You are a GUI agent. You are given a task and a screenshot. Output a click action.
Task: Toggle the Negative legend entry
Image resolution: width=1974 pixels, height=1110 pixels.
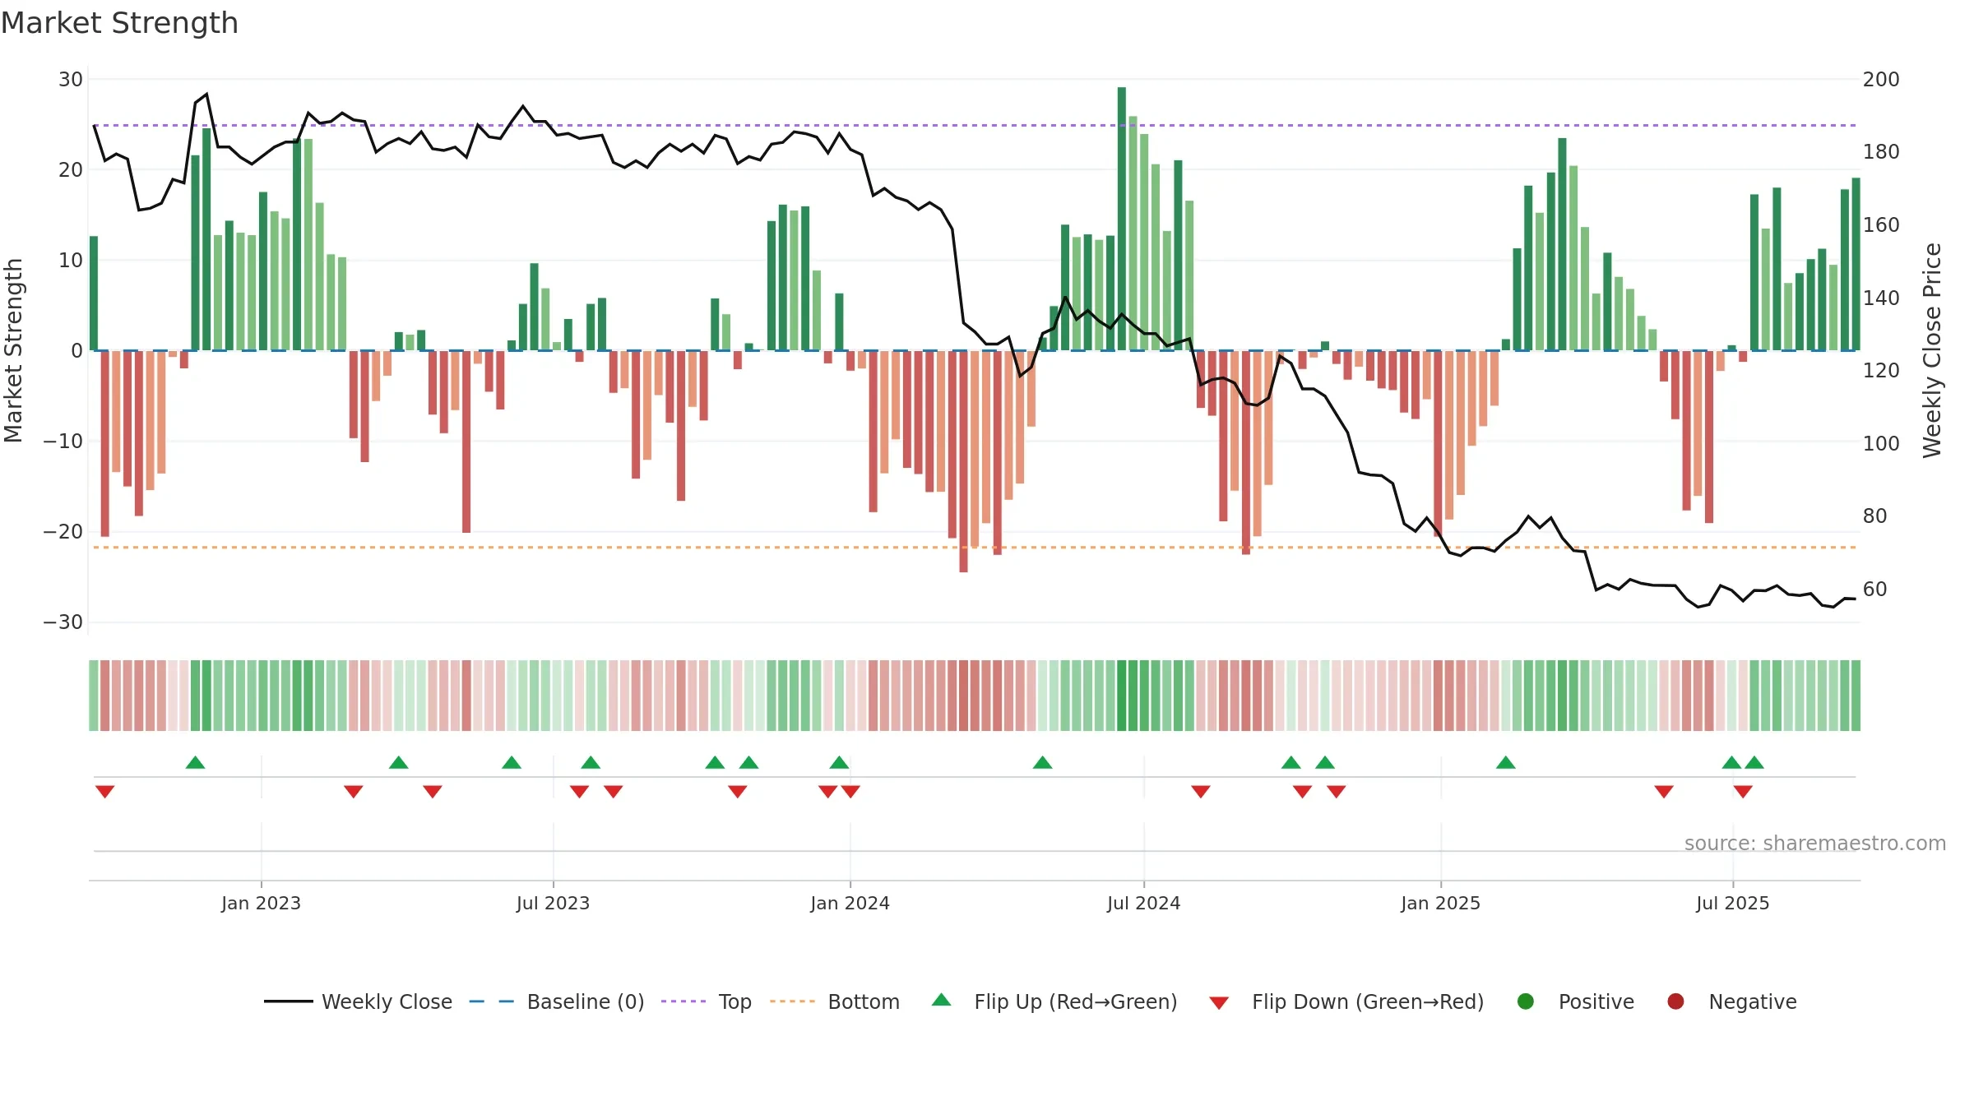1731,1001
